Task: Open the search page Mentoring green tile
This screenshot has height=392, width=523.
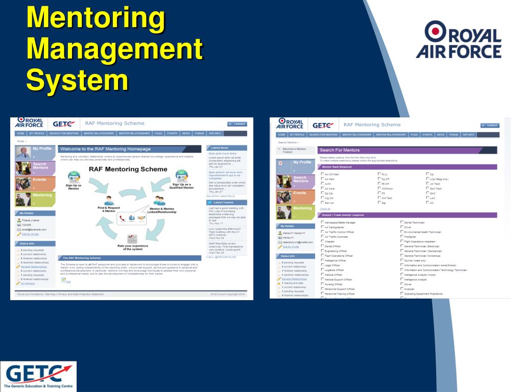Action: 296,212
